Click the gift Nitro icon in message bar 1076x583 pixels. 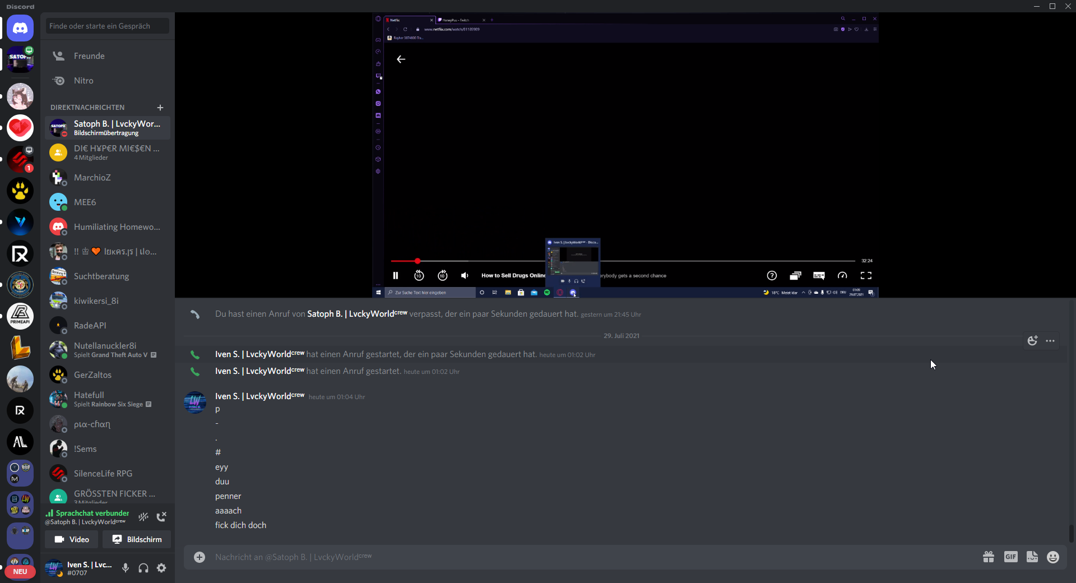989,557
